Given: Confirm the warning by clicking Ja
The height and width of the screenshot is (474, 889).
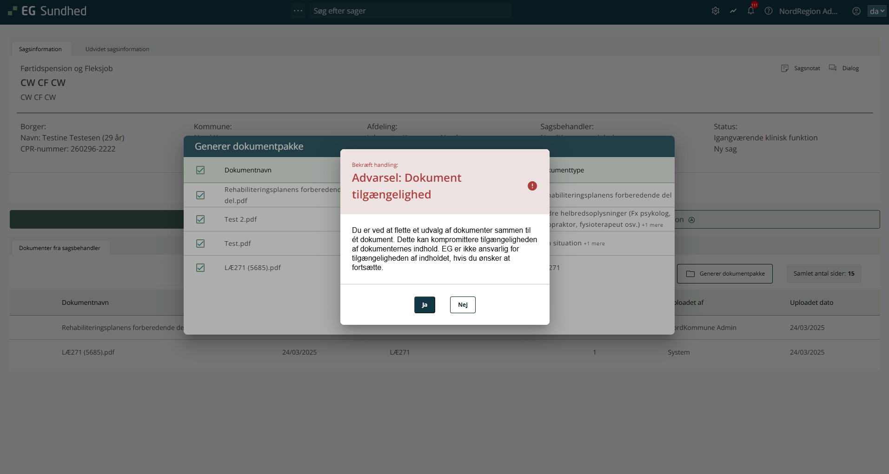Looking at the screenshot, I should click(425, 305).
